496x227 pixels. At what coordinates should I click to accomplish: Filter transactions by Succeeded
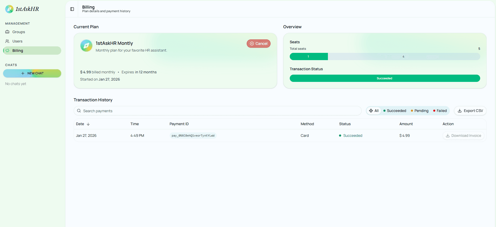(395, 111)
